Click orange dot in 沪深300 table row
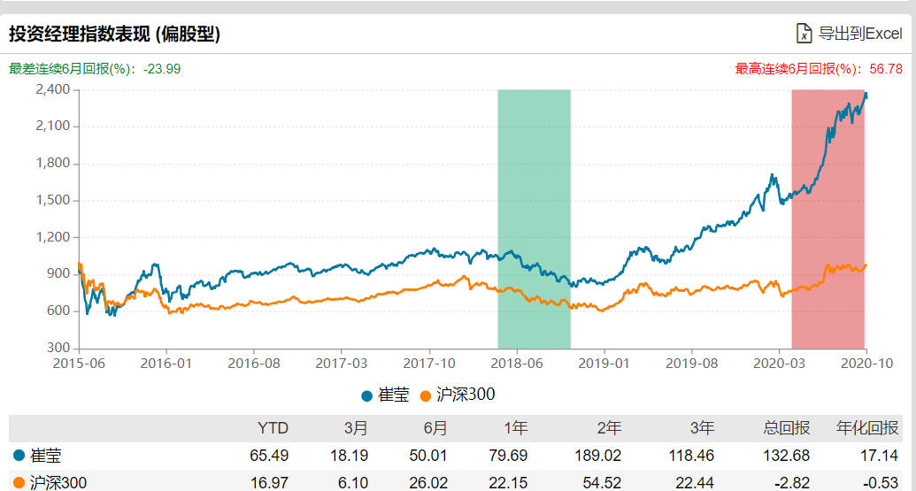The height and width of the screenshot is (491, 916). (x=19, y=483)
